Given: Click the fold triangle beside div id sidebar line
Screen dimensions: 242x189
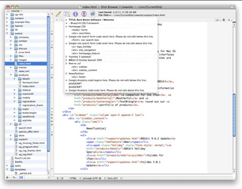Looking at the screenshot, I should pos(52,115).
